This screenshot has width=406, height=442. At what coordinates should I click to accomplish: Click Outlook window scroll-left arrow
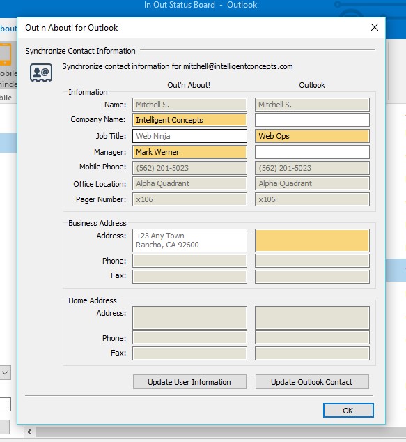pyautogui.click(x=29, y=432)
